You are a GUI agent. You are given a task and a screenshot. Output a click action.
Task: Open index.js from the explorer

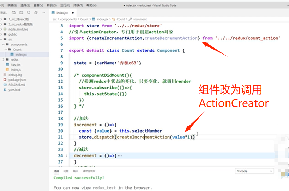[16, 70]
